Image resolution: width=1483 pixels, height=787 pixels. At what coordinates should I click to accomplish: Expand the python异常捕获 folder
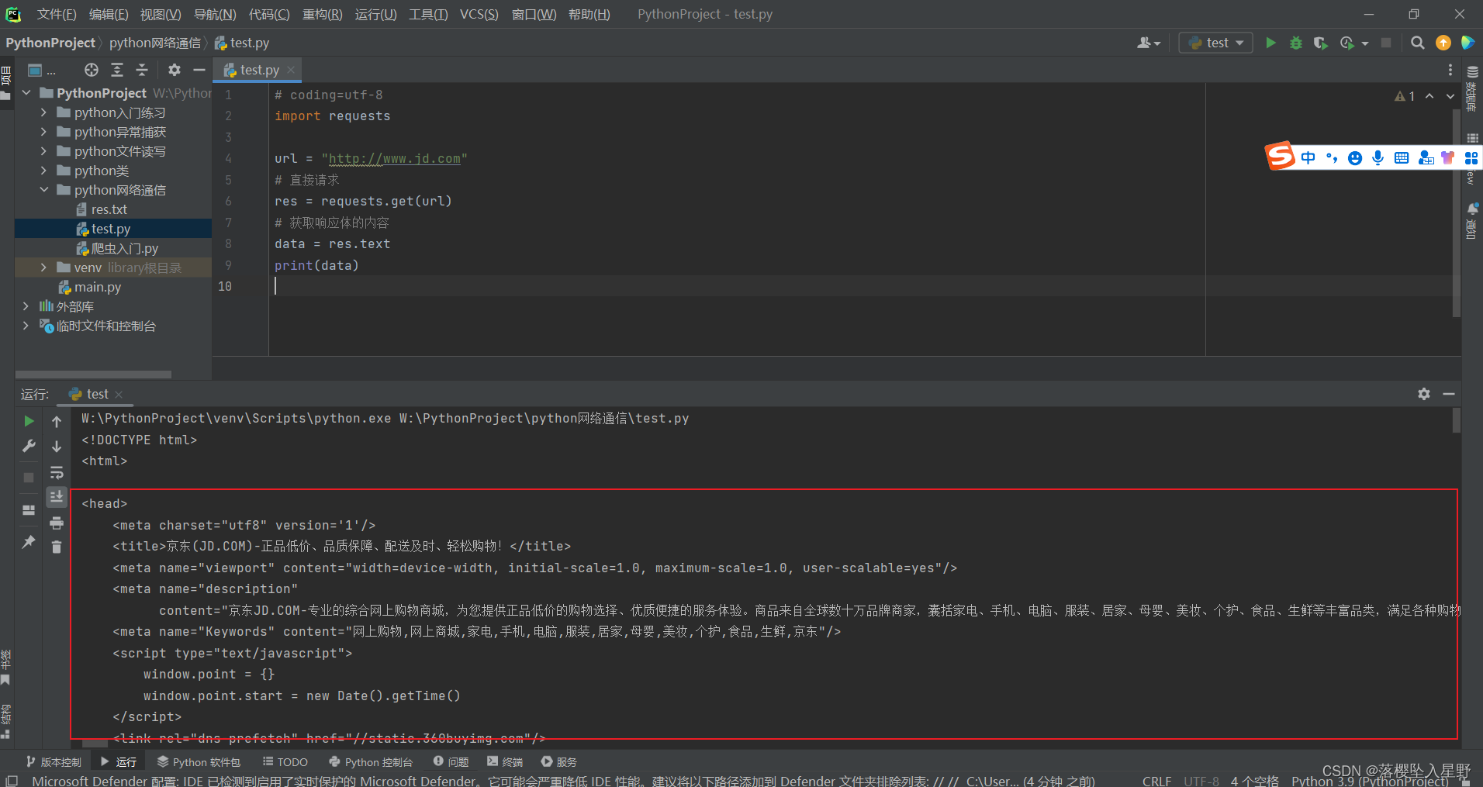tap(43, 132)
